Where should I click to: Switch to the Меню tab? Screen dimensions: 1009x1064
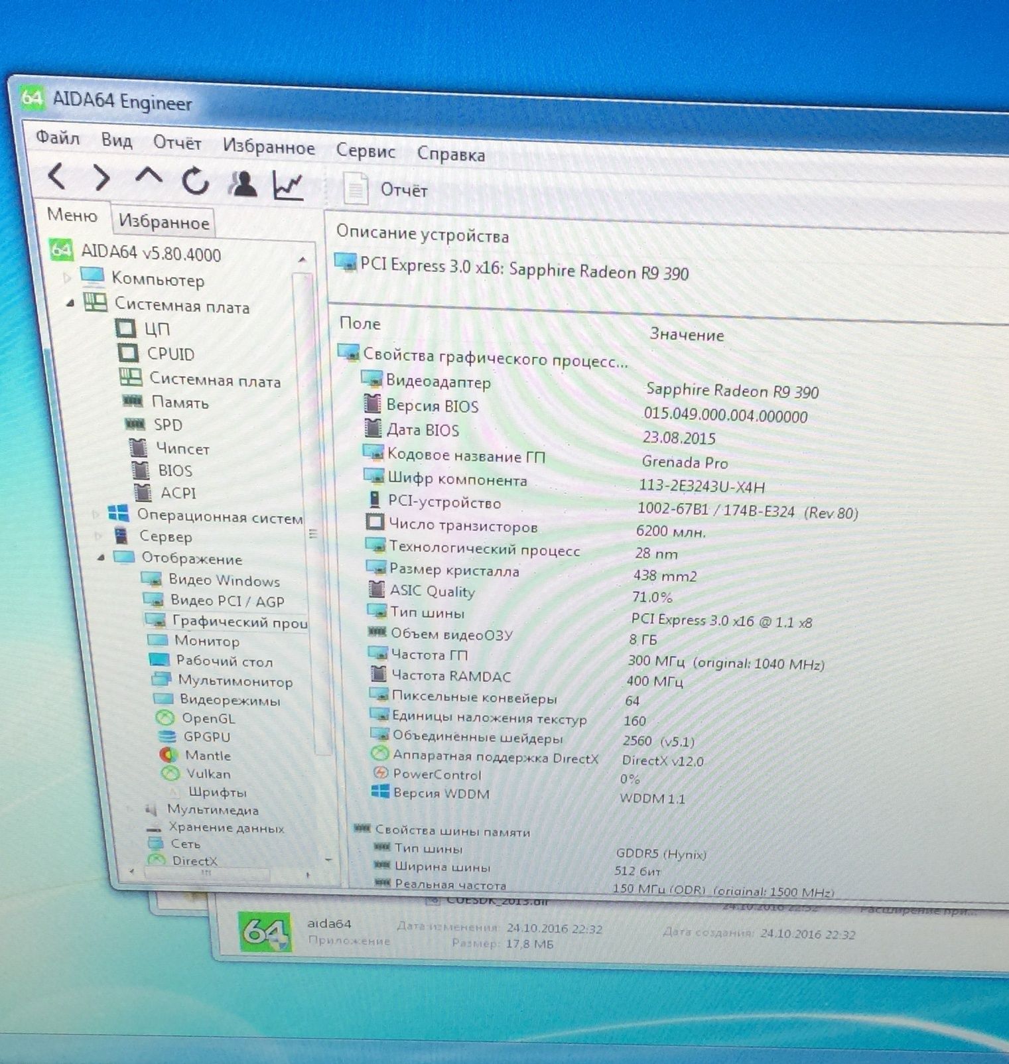point(72,216)
